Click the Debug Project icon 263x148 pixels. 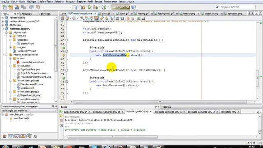coord(95,7)
